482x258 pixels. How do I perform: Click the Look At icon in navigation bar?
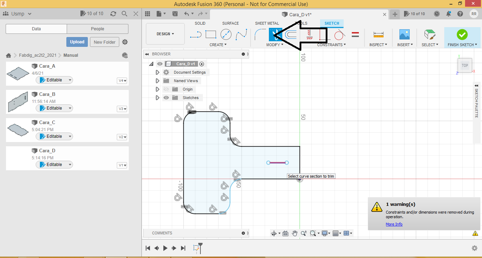[x=285, y=233]
